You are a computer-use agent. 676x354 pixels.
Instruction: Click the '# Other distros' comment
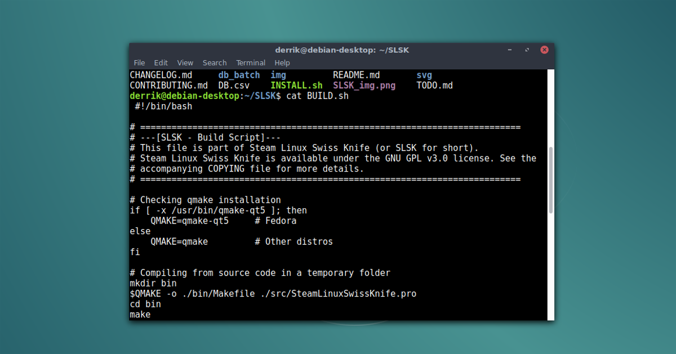tap(294, 241)
